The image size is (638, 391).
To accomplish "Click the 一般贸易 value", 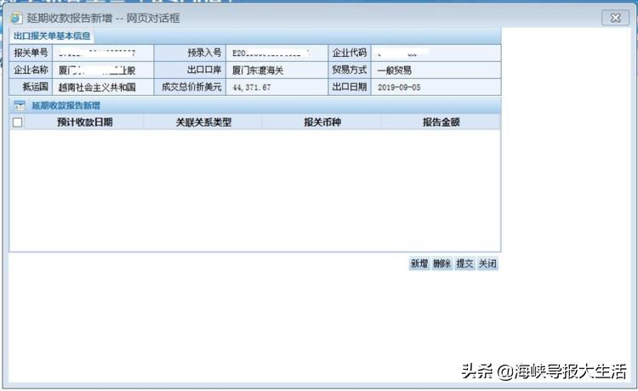I will pos(394,71).
